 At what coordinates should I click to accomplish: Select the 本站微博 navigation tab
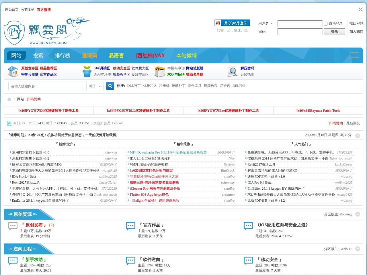coord(187,56)
